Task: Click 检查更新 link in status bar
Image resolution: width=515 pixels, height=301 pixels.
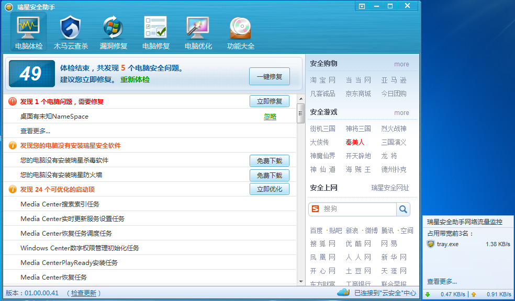Action: (x=84, y=293)
